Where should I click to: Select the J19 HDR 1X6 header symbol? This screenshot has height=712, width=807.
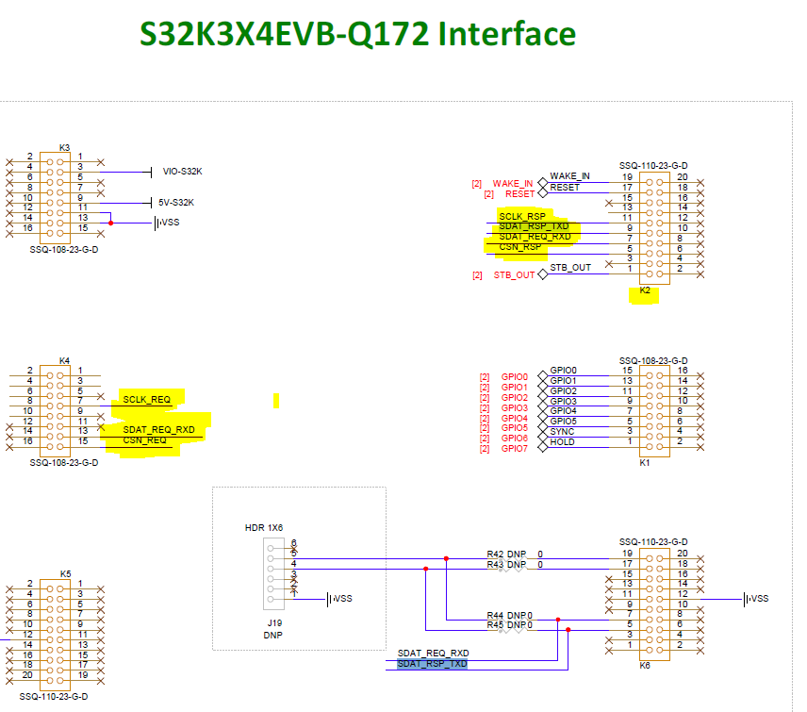pos(273,575)
